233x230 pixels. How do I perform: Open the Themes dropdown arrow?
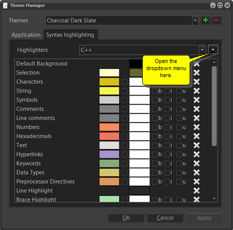coord(195,21)
